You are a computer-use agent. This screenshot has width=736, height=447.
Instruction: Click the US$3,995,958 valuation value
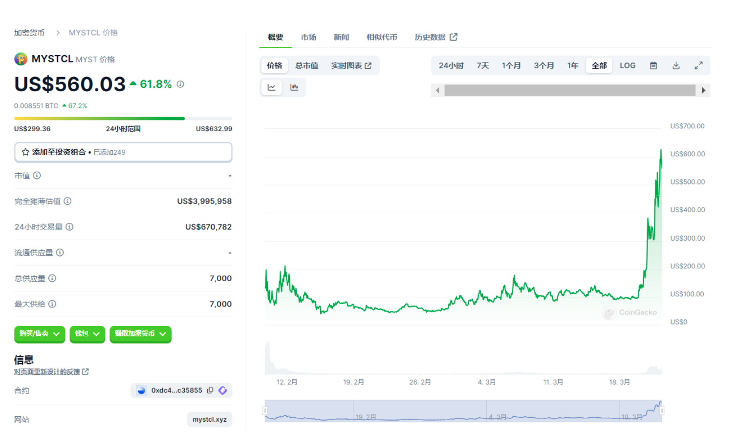pos(204,201)
